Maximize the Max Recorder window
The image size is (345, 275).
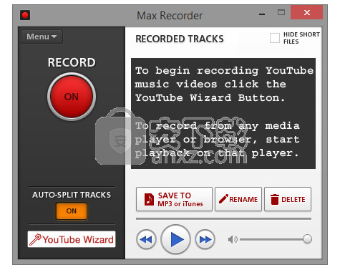click(x=281, y=12)
